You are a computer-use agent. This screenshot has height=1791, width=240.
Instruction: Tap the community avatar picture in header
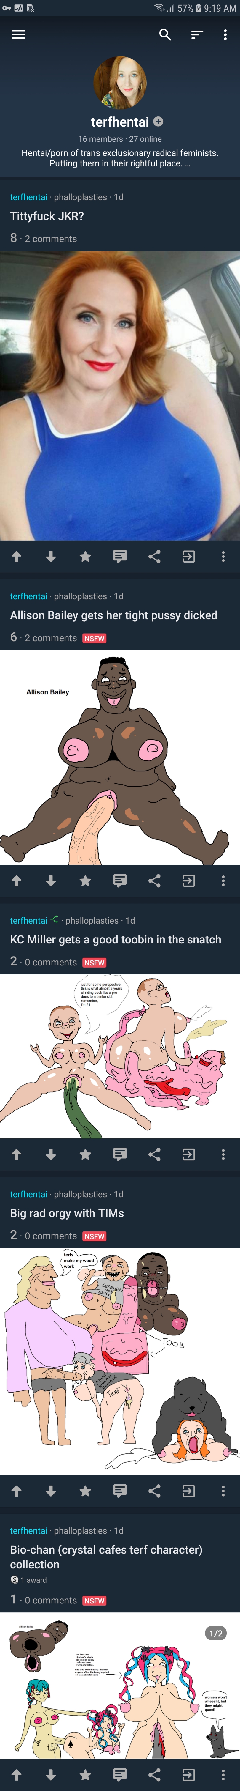[120, 83]
